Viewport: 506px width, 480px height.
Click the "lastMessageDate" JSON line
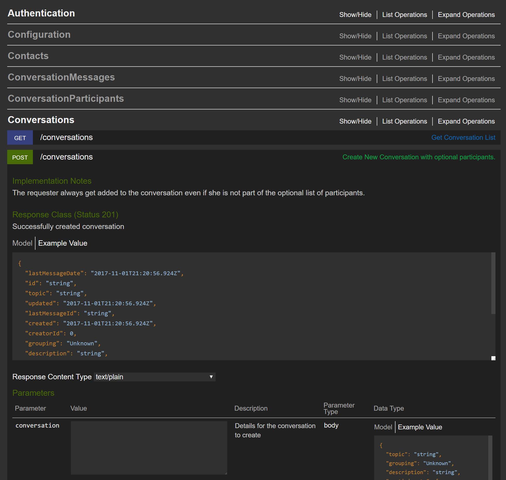pos(104,273)
